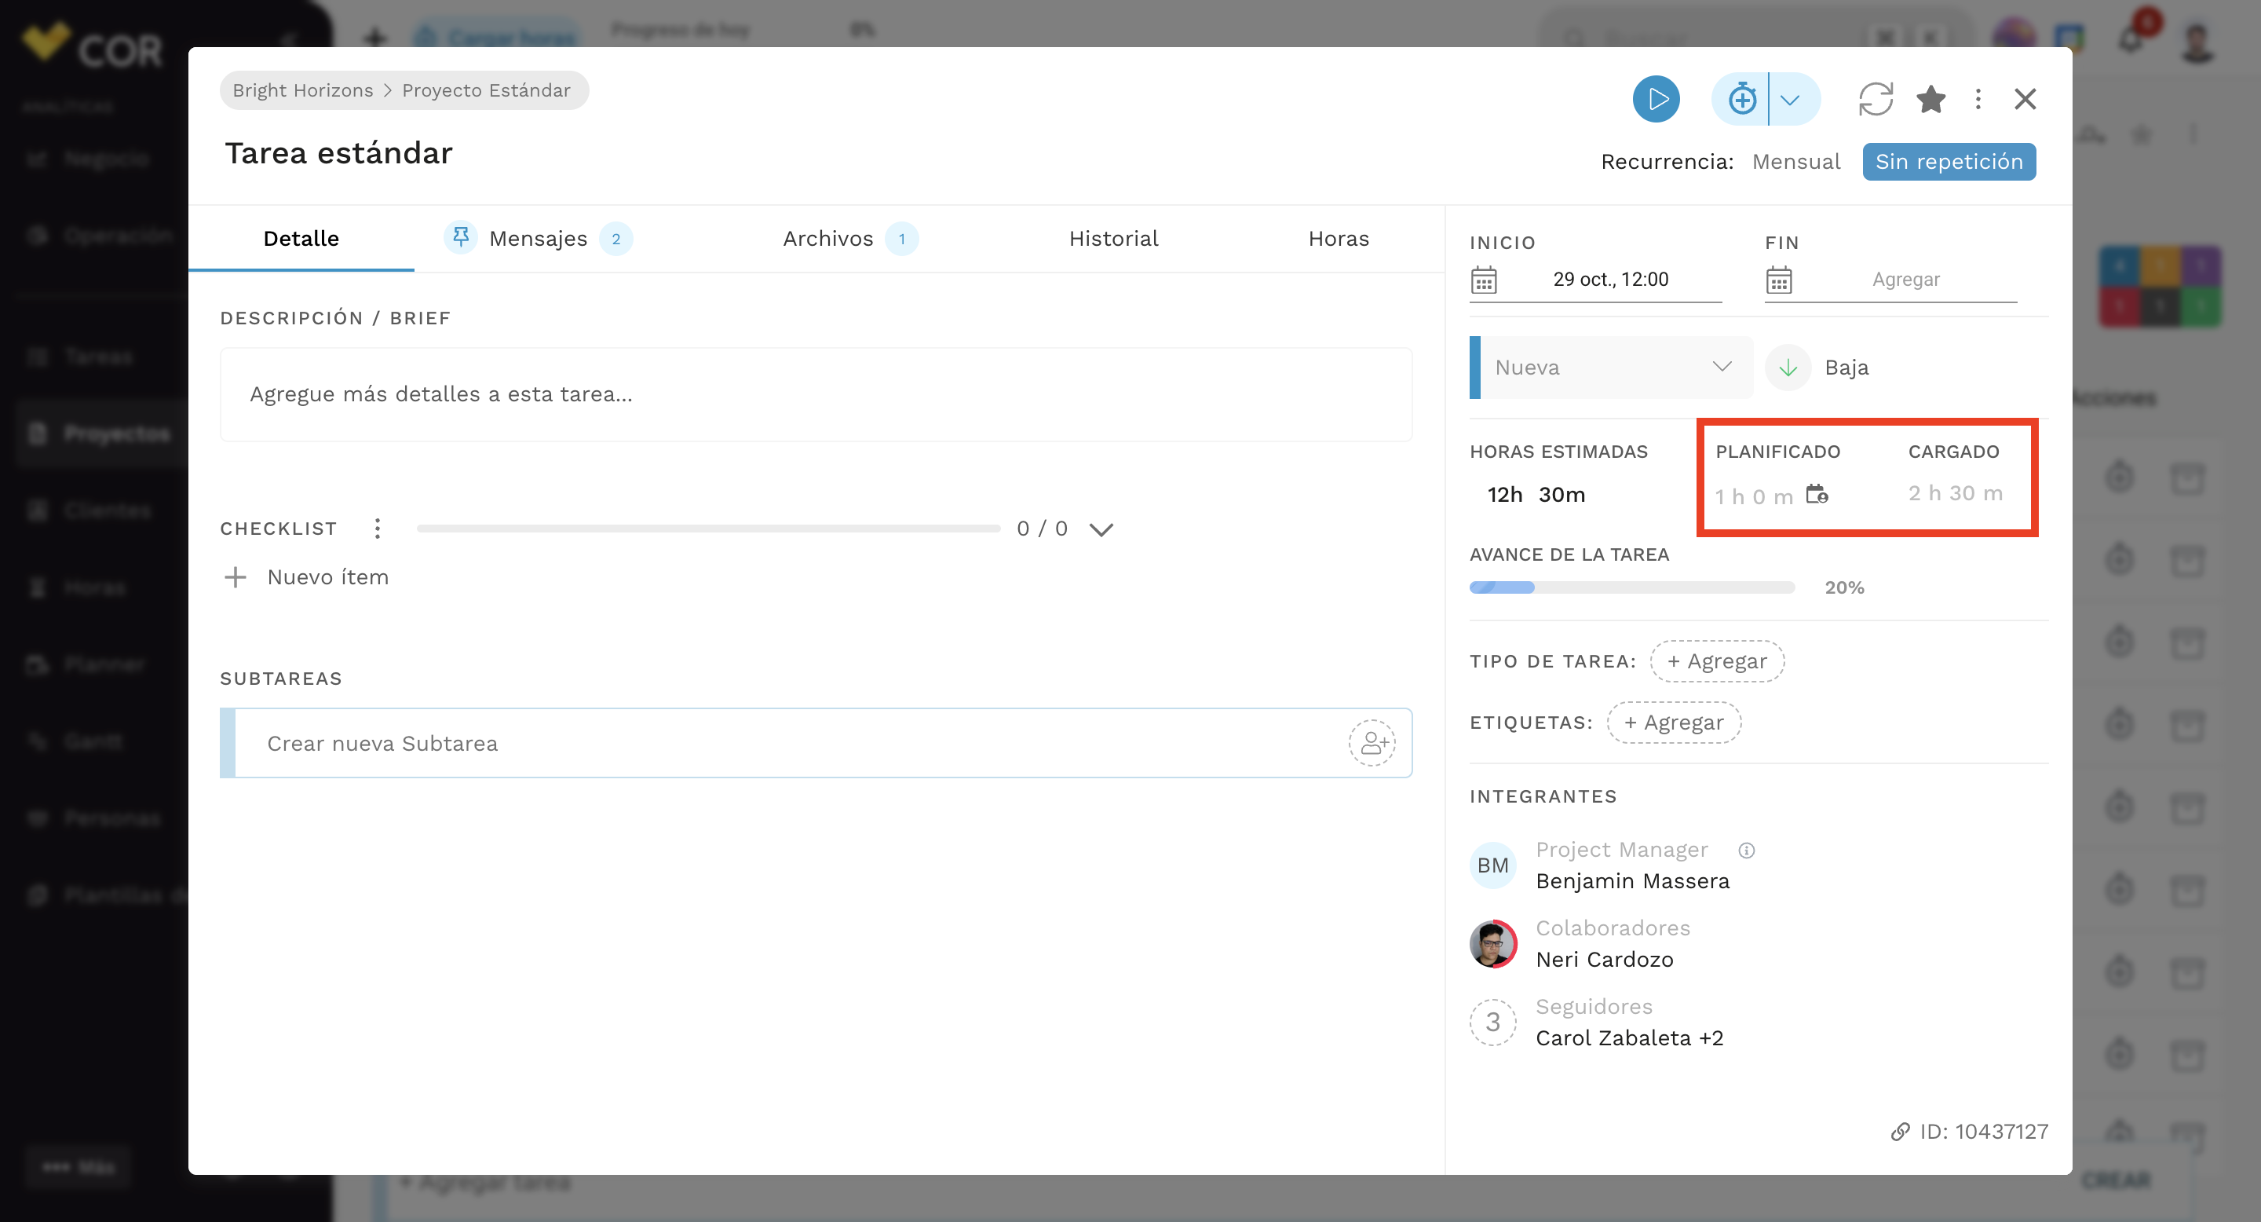Click the 20% progress value

click(1844, 587)
